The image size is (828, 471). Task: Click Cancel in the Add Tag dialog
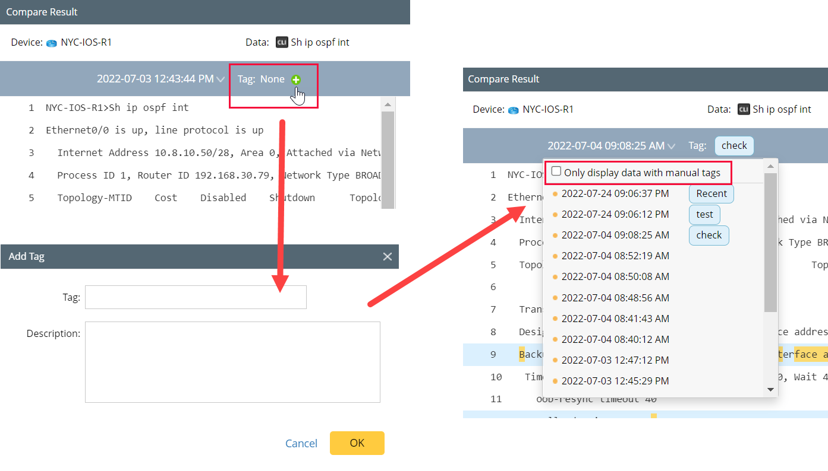click(301, 443)
